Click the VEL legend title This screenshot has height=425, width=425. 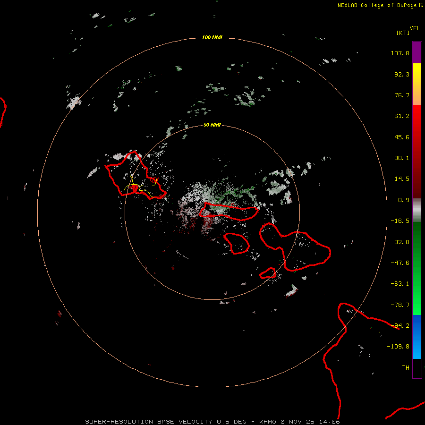pyautogui.click(x=415, y=28)
